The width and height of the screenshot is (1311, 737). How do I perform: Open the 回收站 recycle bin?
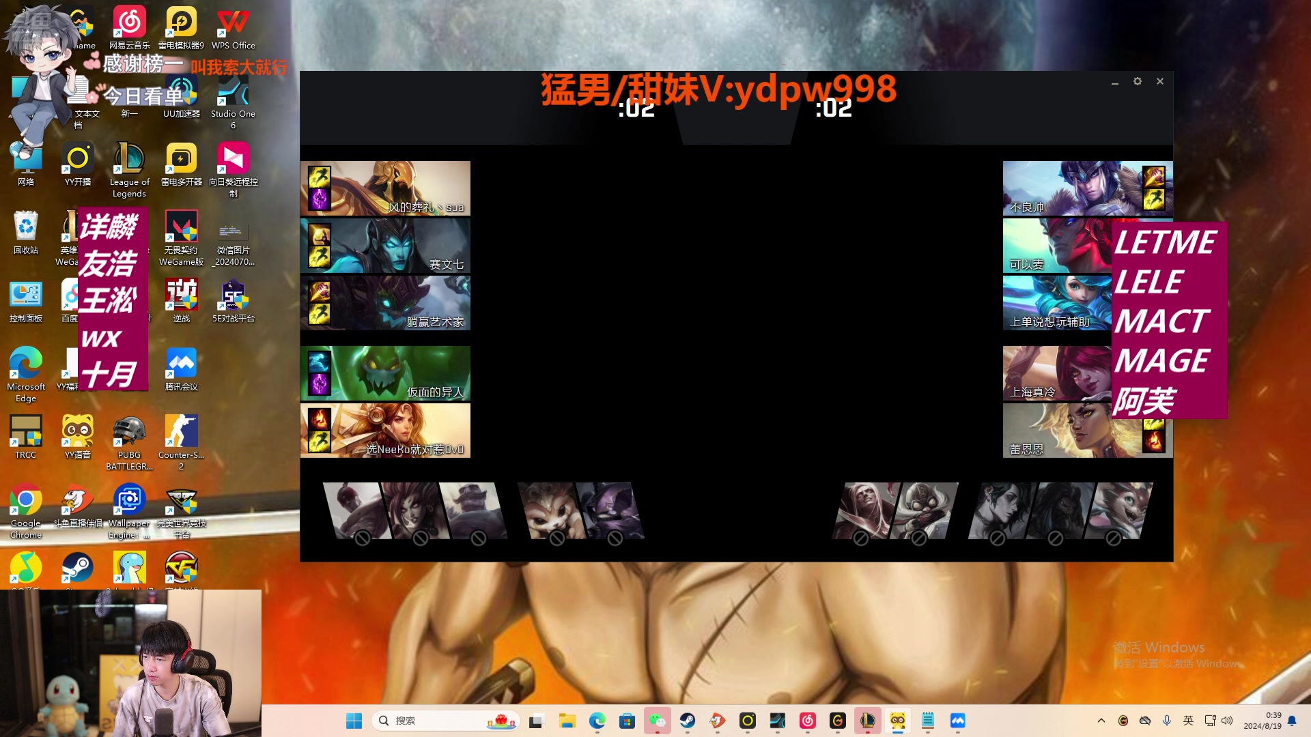(x=26, y=233)
